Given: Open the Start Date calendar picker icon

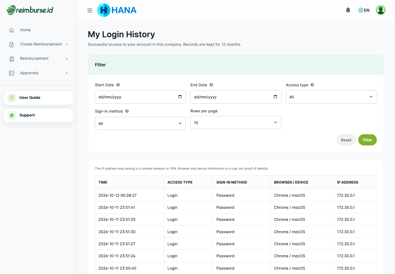Looking at the screenshot, I should coord(180,97).
